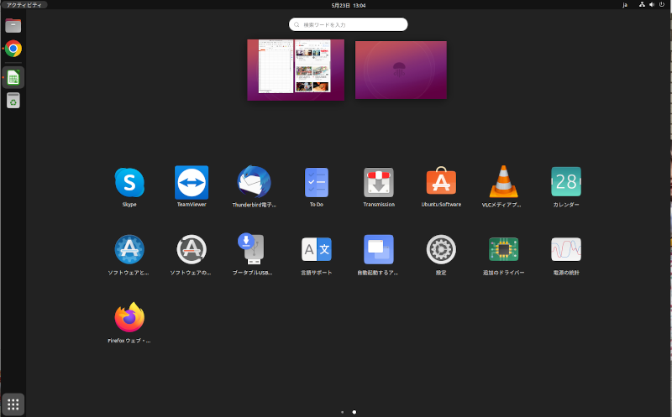Open Additional Drivers app
Screen dimensions: 672x417
tap(503, 249)
